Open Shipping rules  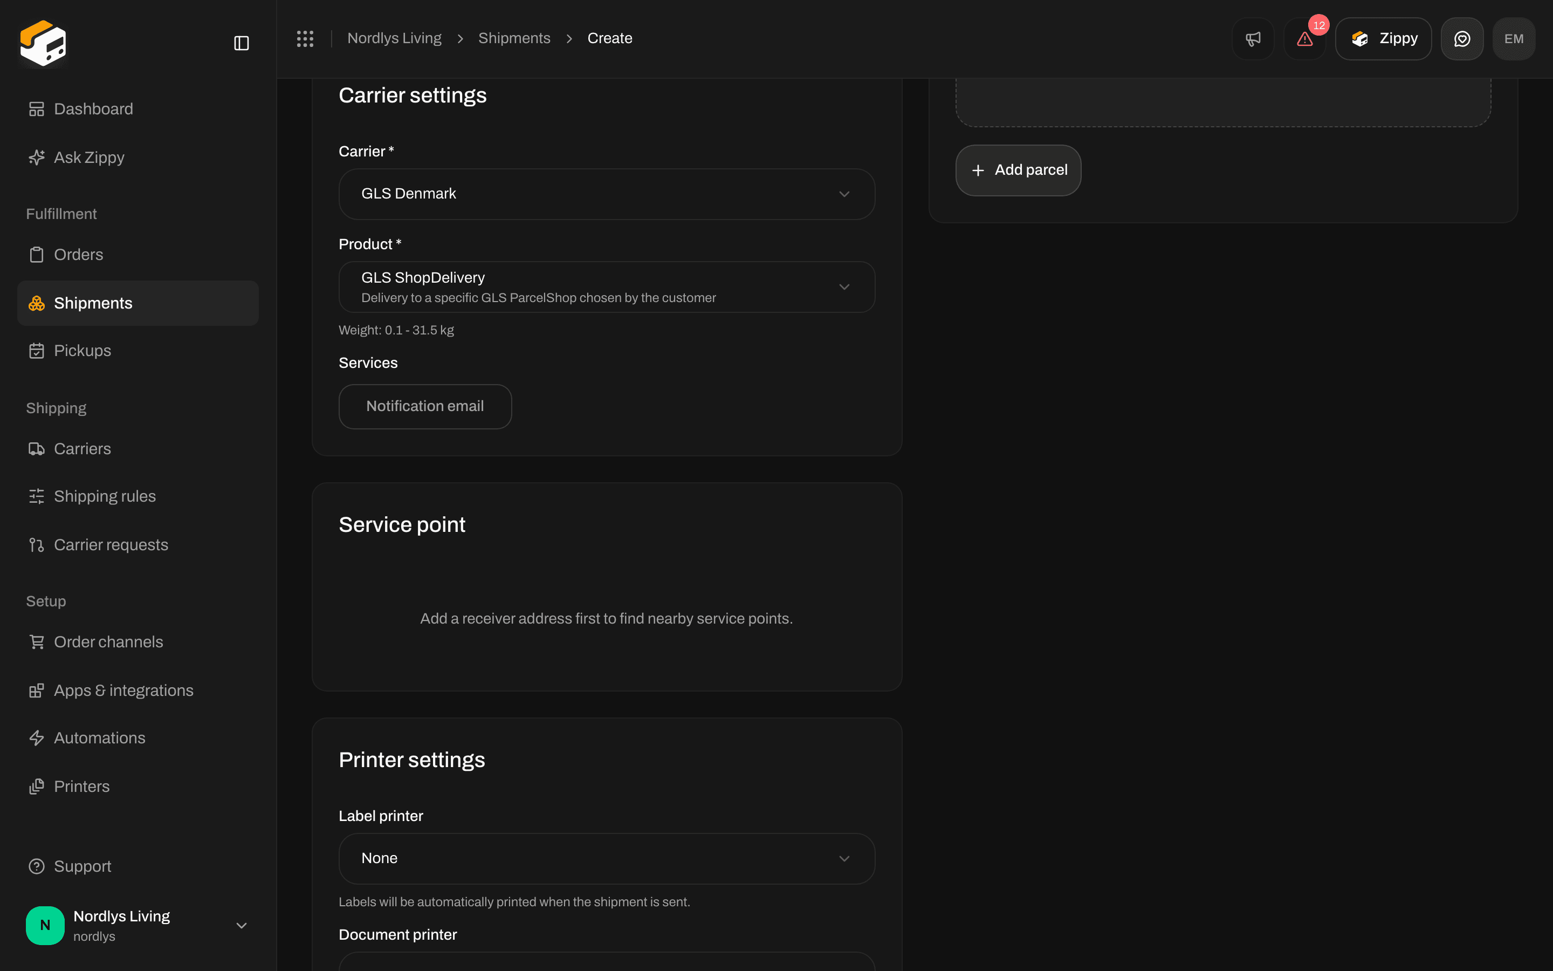pyautogui.click(x=138, y=496)
